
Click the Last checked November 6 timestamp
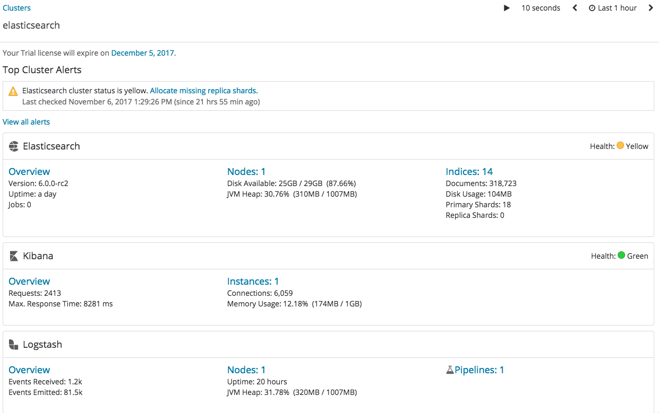coord(141,101)
